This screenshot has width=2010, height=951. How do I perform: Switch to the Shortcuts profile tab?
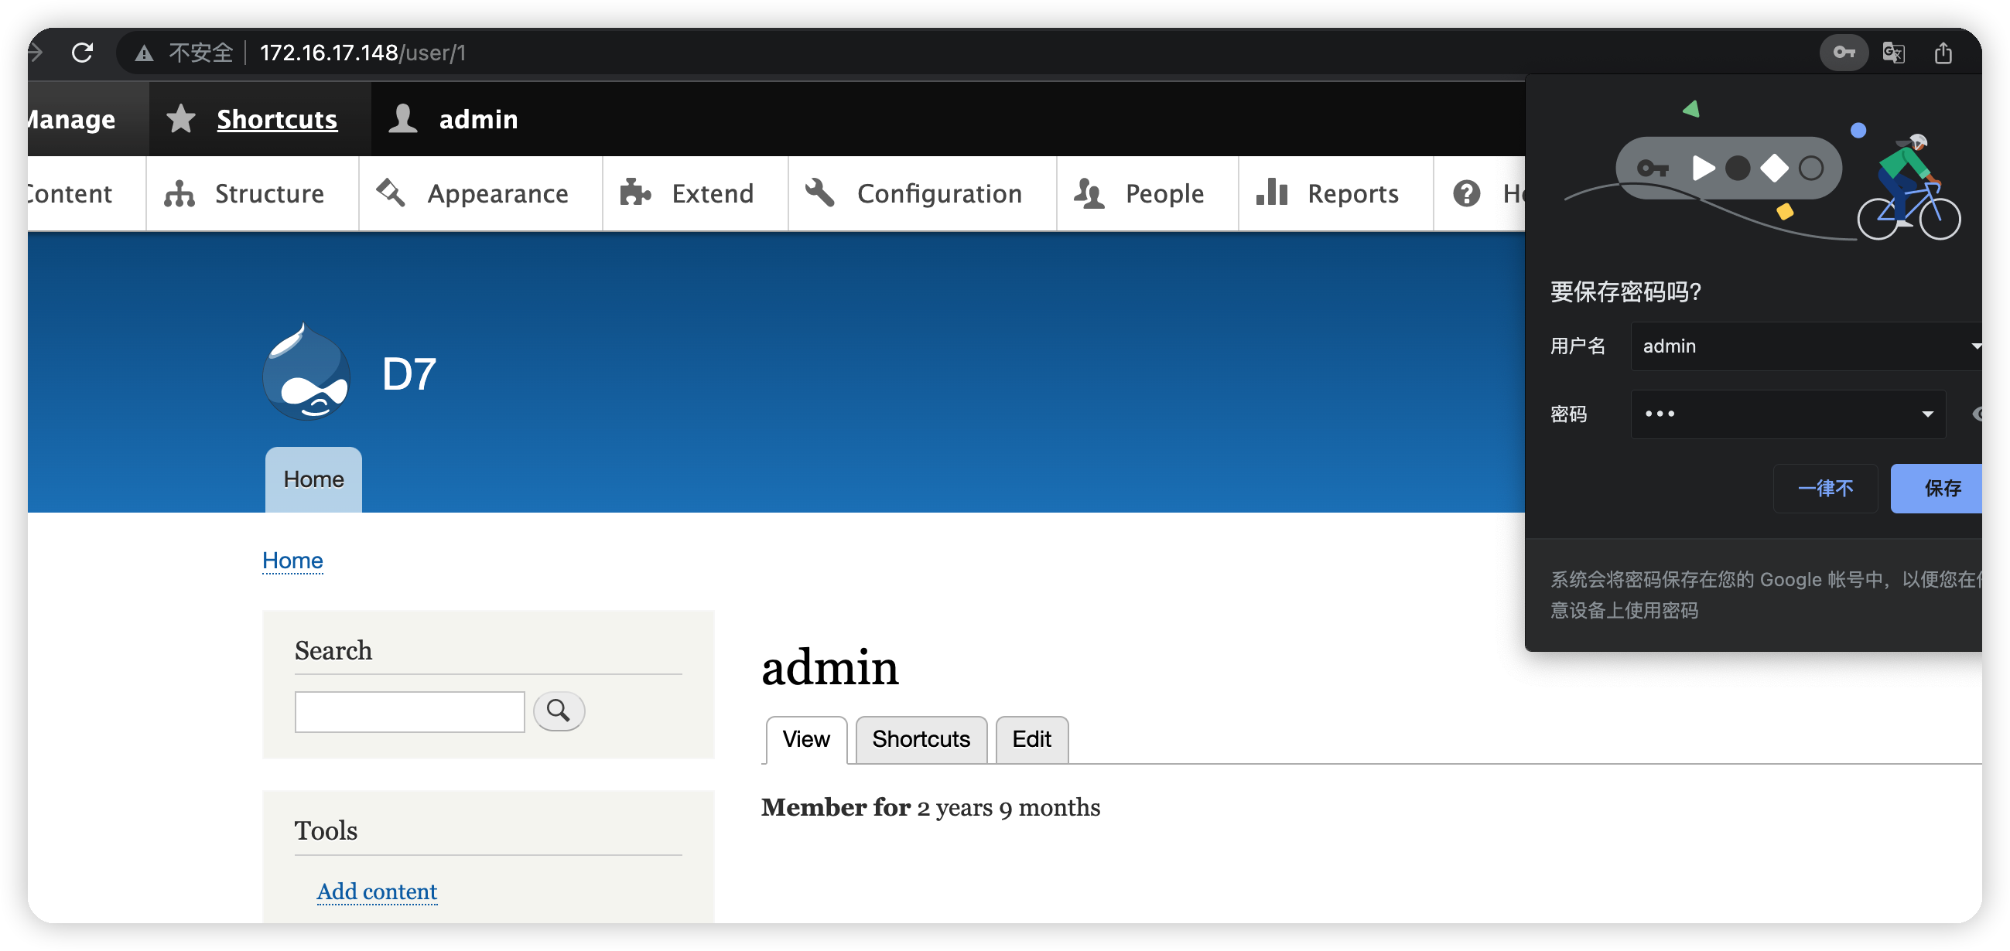coord(920,739)
